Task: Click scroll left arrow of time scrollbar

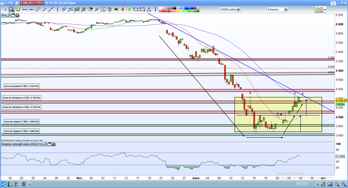Action: pyautogui.click(x=30, y=184)
